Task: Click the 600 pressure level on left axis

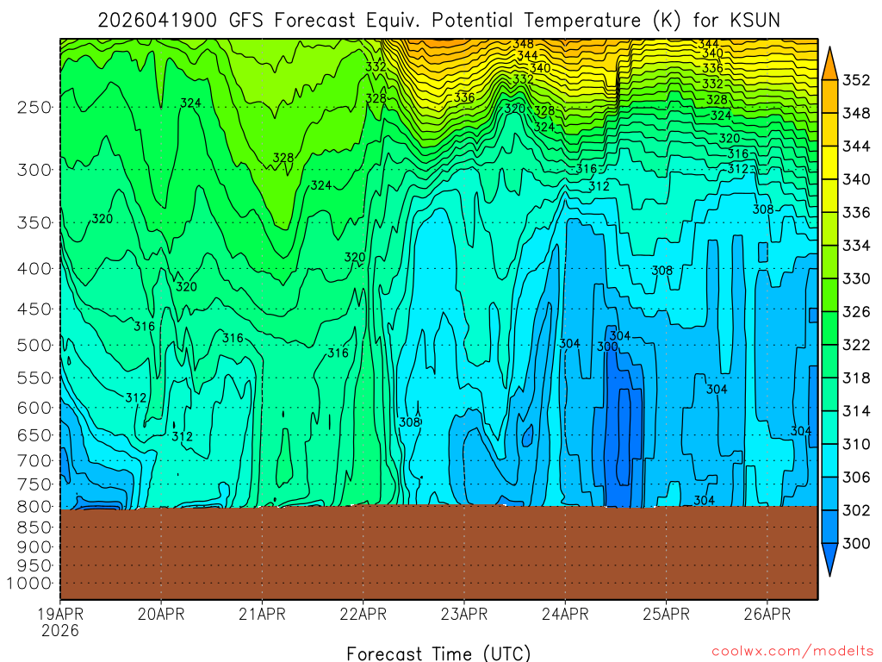Action: pos(34,408)
